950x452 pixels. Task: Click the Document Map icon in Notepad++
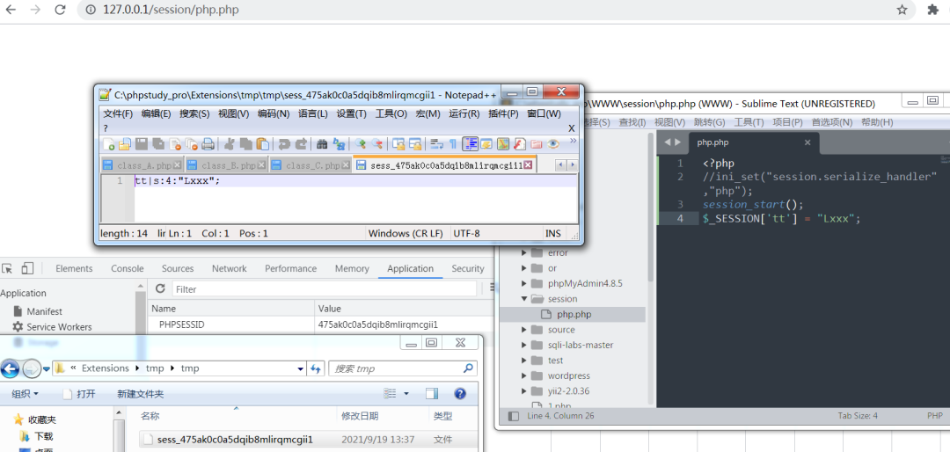503,144
